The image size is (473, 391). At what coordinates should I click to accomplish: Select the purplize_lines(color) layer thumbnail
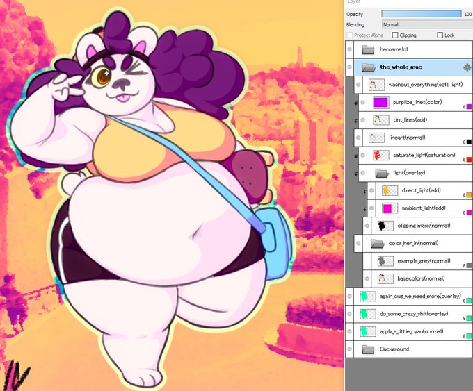(380, 102)
